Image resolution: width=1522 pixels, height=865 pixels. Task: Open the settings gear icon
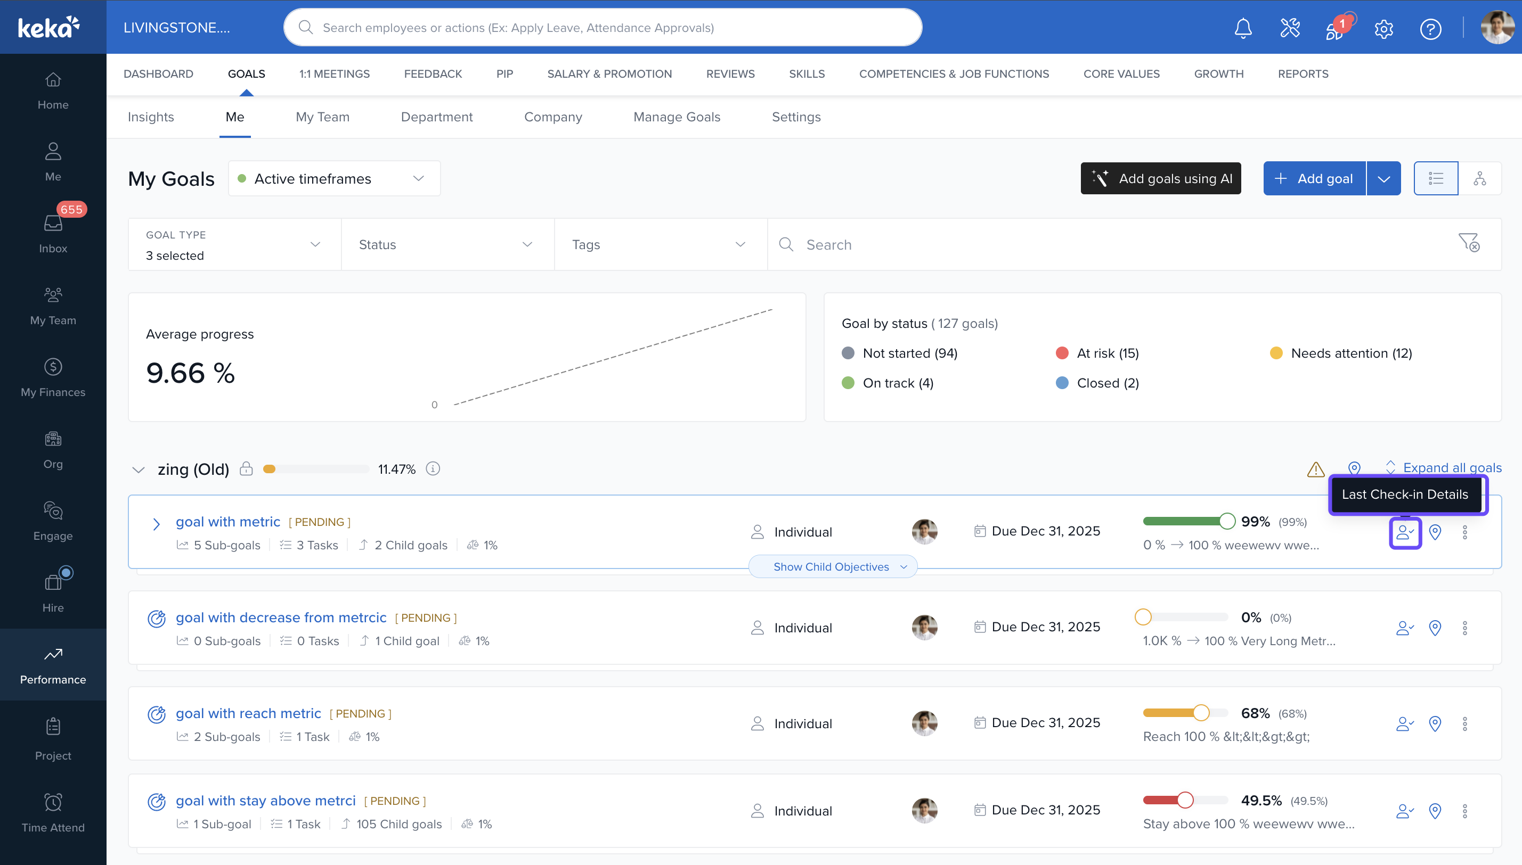(x=1383, y=29)
